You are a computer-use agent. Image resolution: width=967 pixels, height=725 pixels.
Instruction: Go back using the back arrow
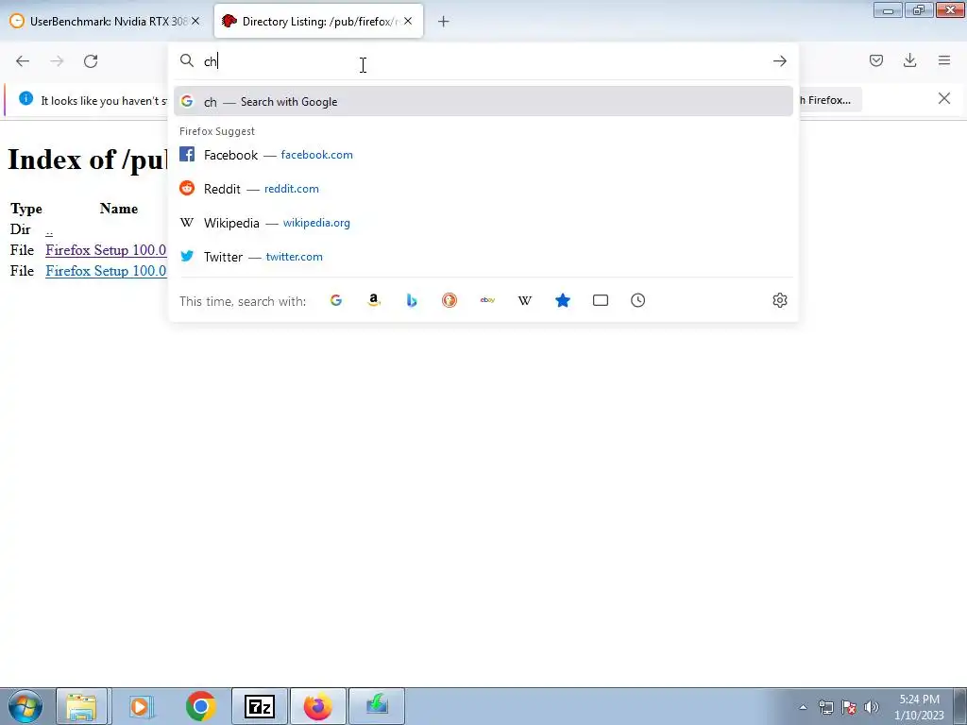pos(23,61)
